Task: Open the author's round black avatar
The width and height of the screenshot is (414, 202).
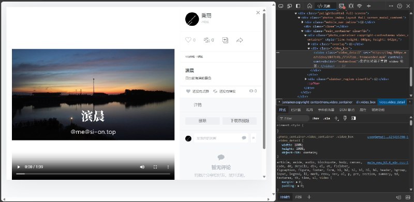Action: [x=192, y=19]
